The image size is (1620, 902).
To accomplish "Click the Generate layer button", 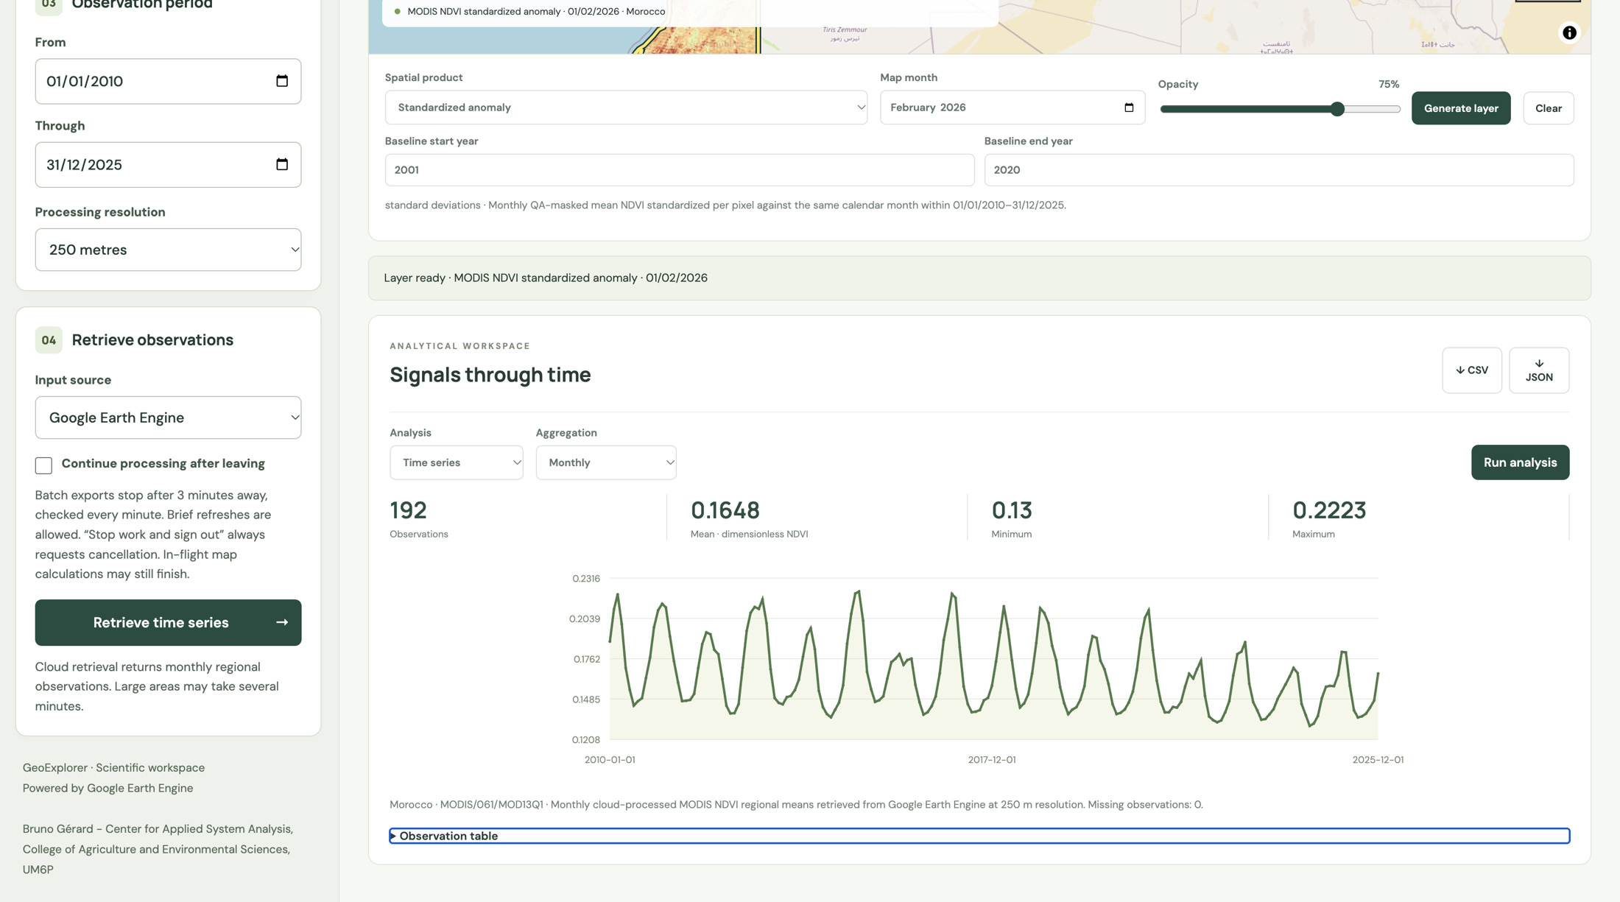I will (1460, 108).
